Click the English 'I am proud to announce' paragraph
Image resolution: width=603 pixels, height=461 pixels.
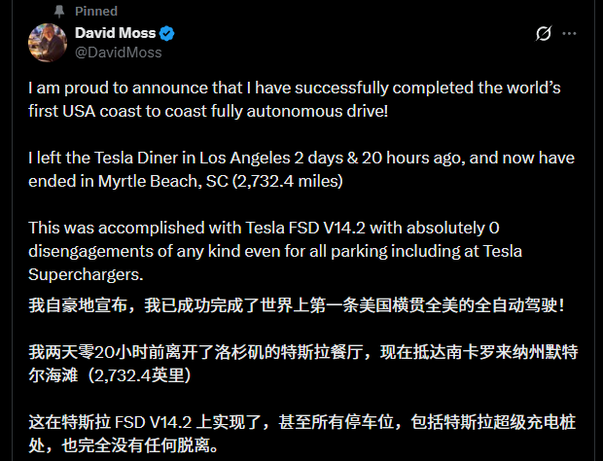[292, 98]
